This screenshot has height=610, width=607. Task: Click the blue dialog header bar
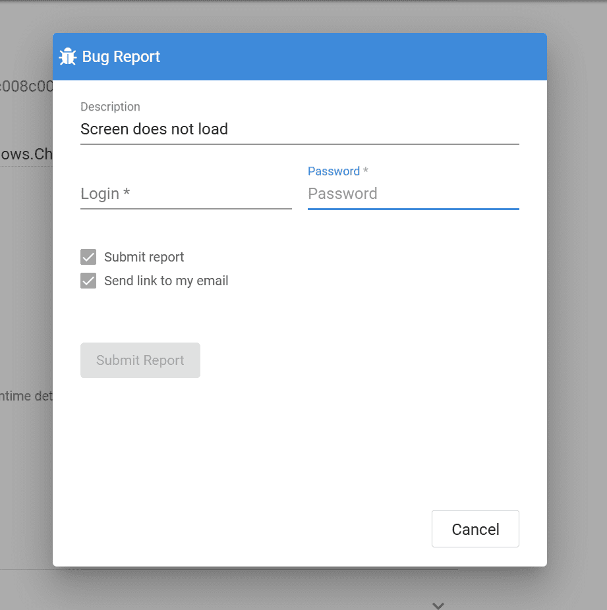(356, 57)
